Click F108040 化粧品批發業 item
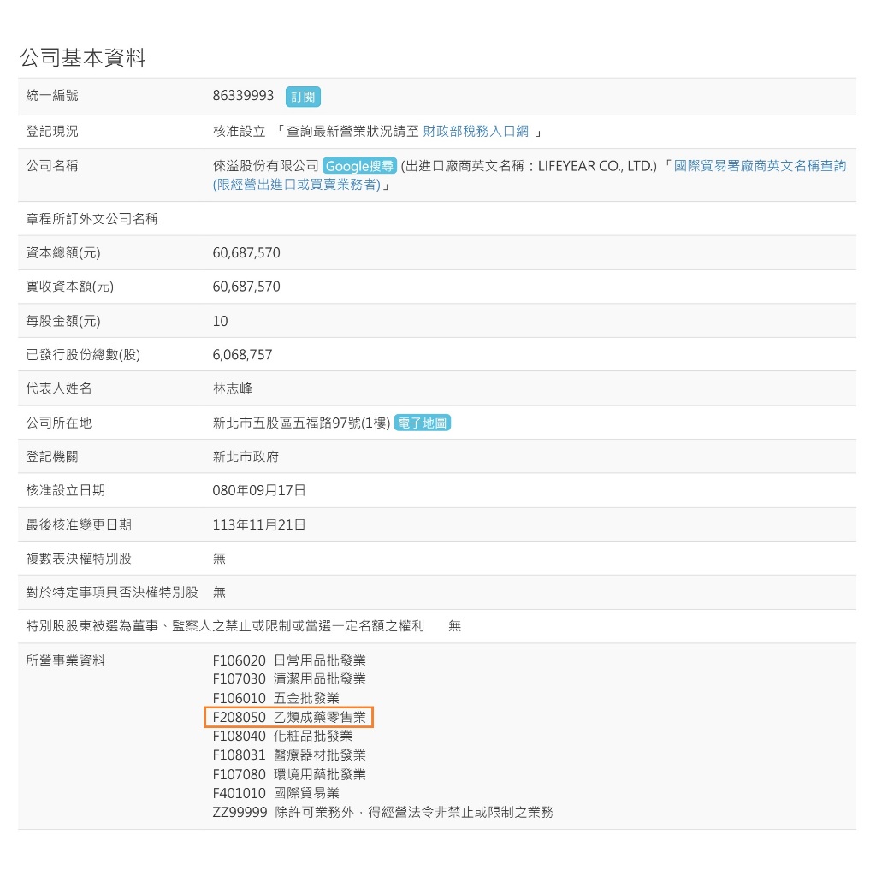 (x=282, y=736)
